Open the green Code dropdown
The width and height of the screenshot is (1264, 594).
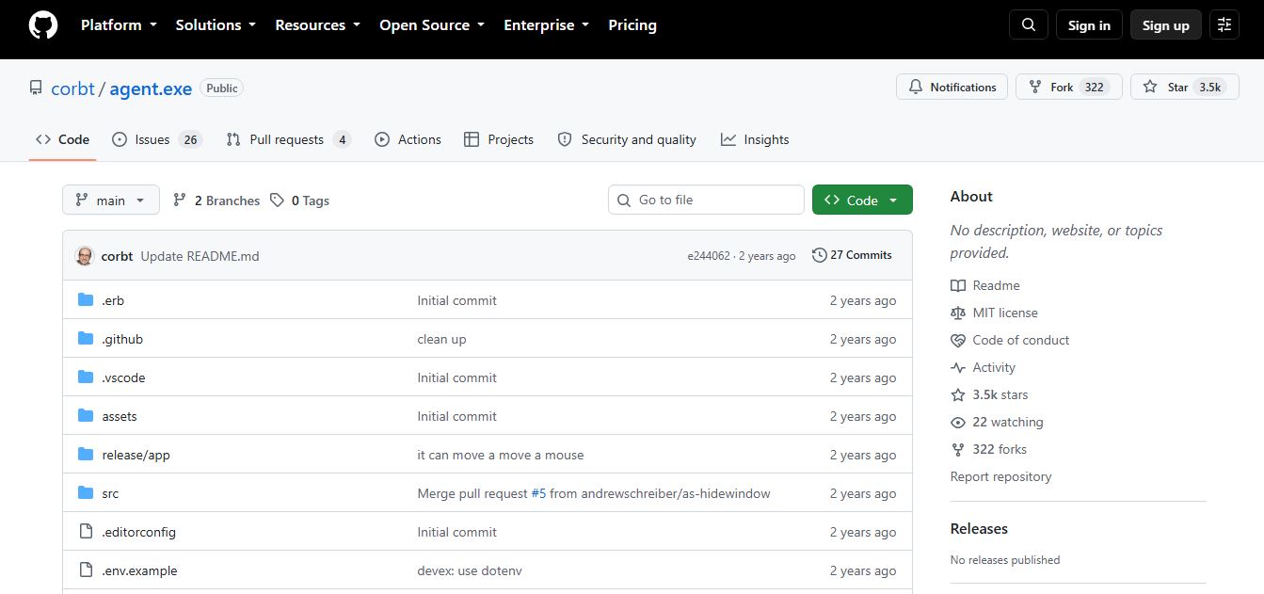click(x=862, y=201)
